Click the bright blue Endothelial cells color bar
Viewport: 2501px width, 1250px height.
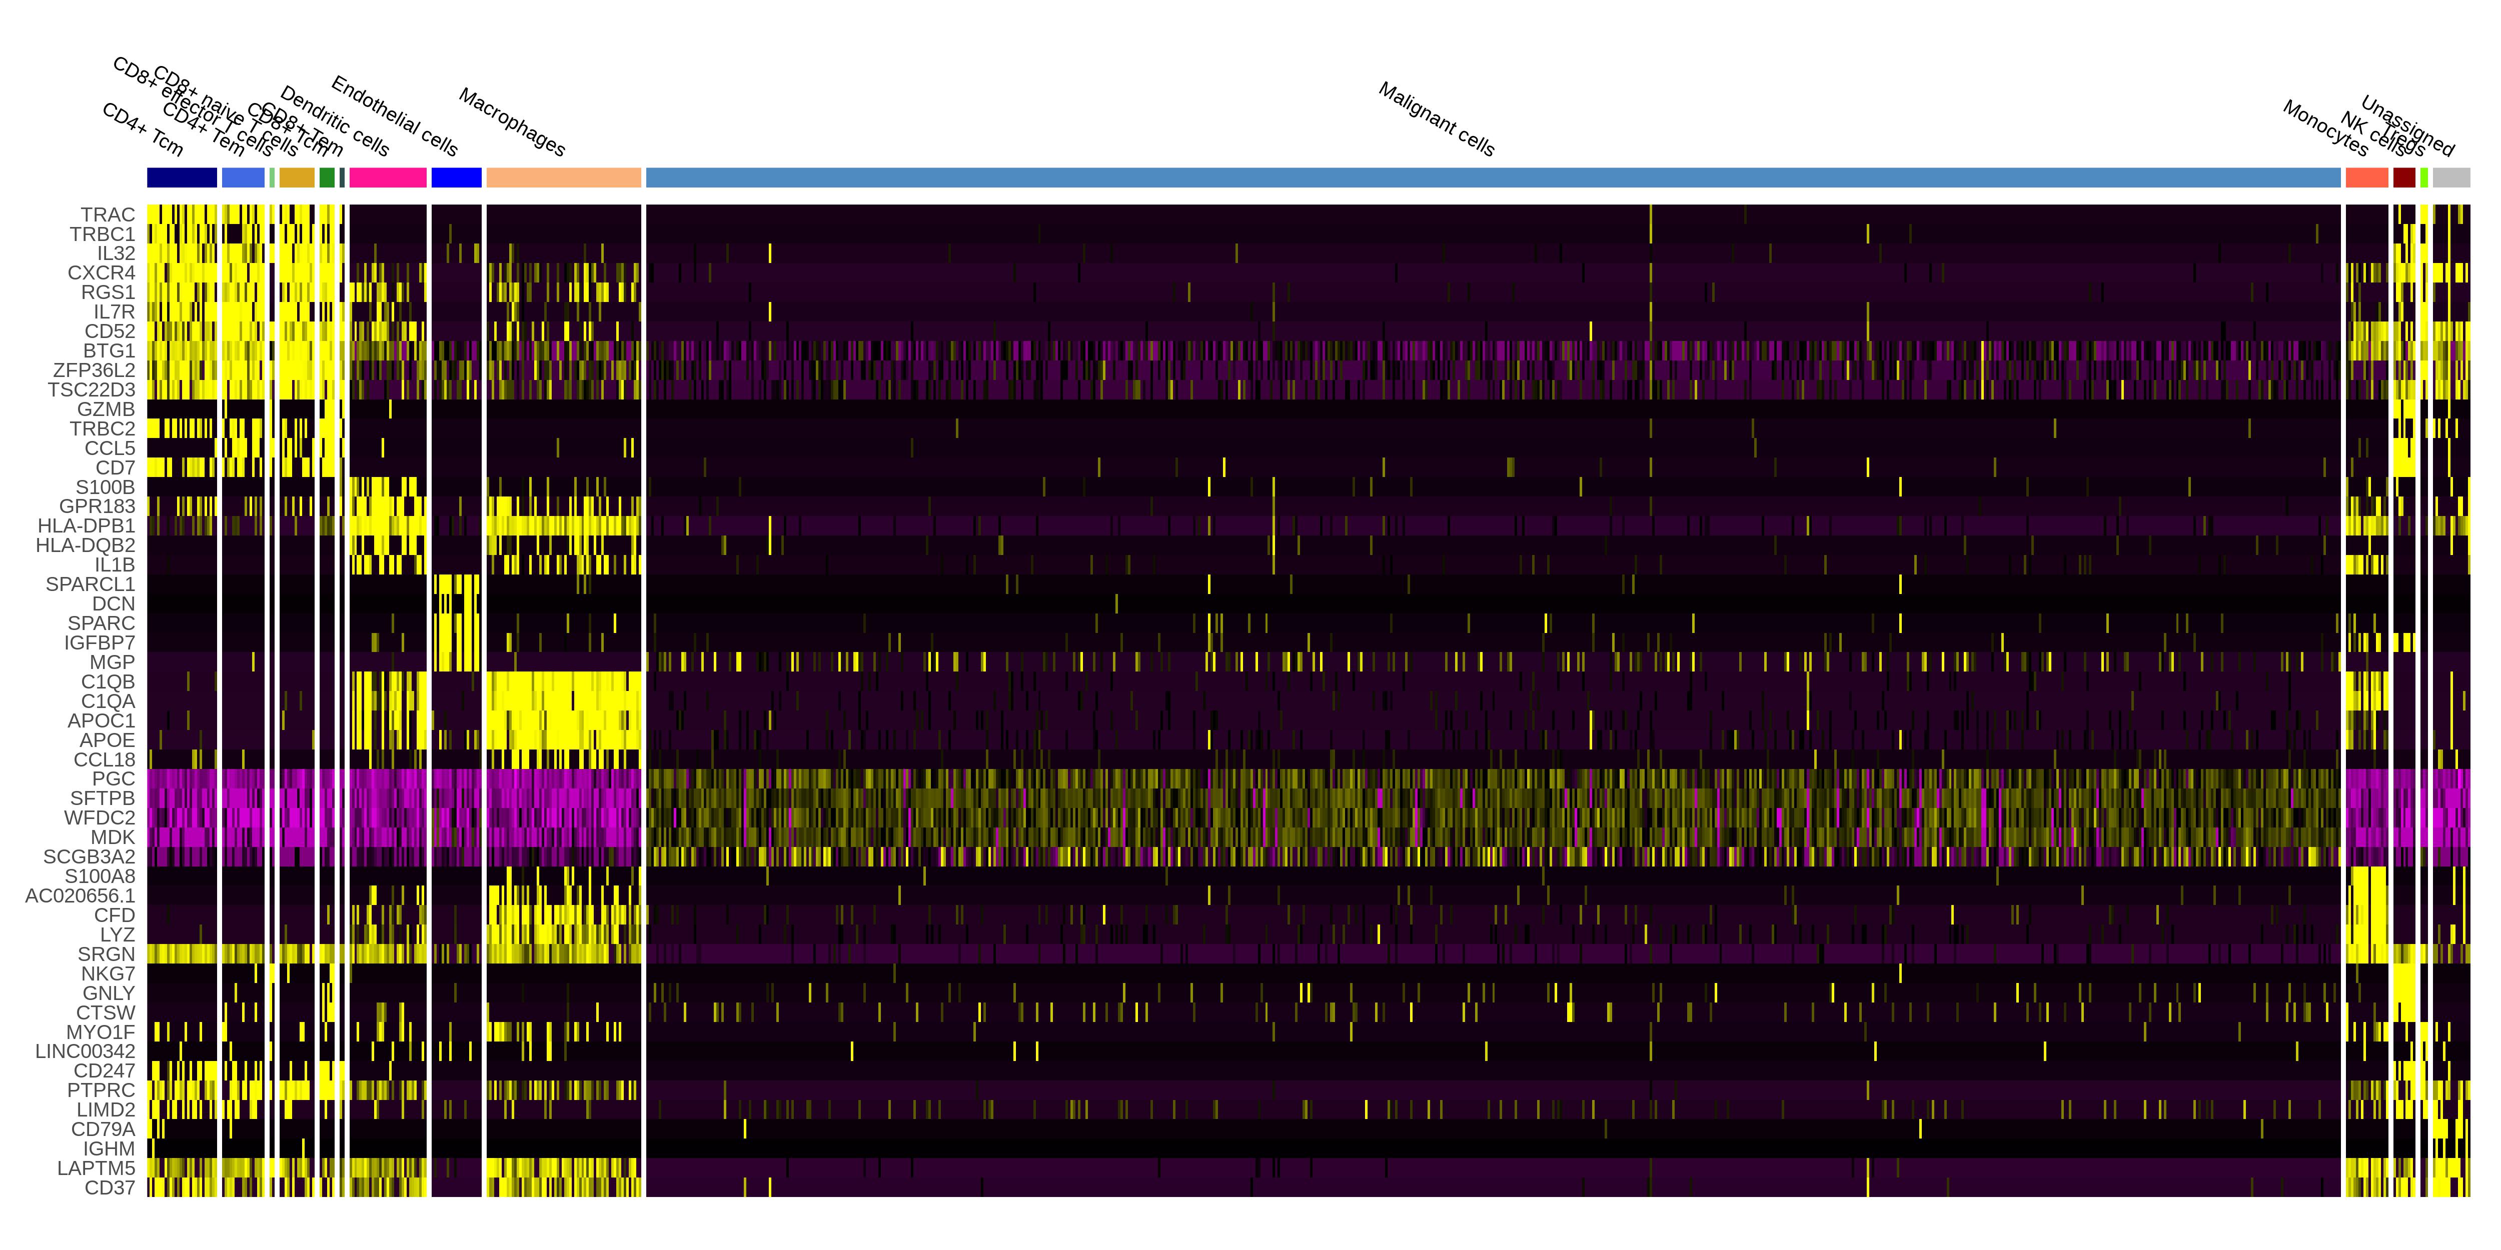[x=456, y=177]
